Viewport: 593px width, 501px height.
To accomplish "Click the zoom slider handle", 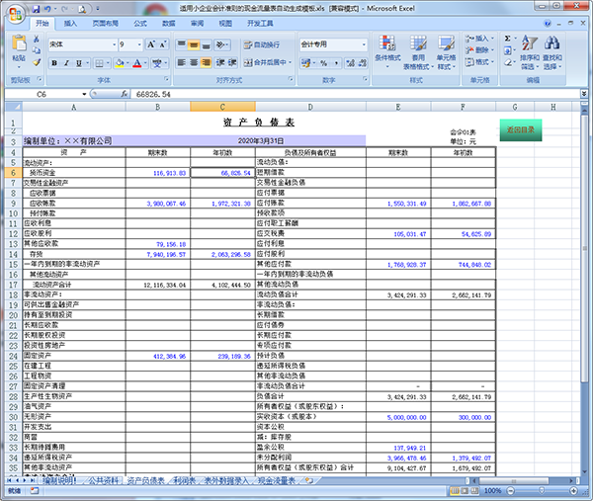I will coord(542,490).
